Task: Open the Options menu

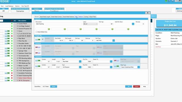Action: (17, 6)
